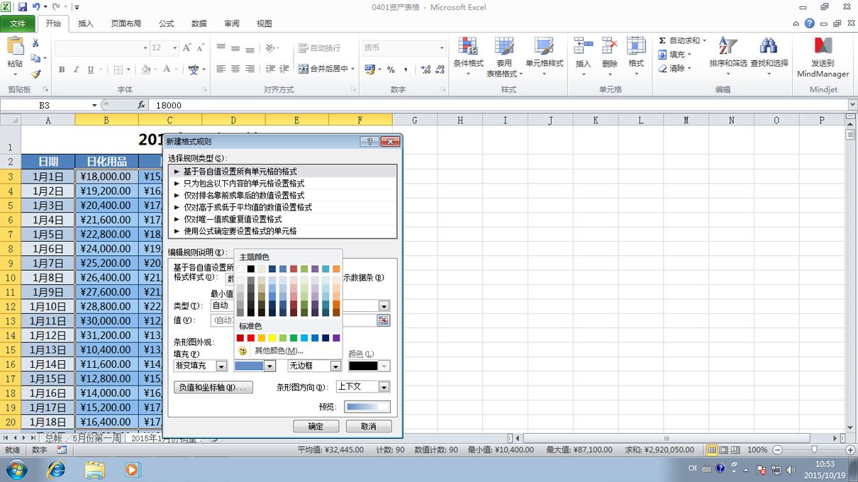Pick the yellow standard color swatch

pyautogui.click(x=272, y=338)
